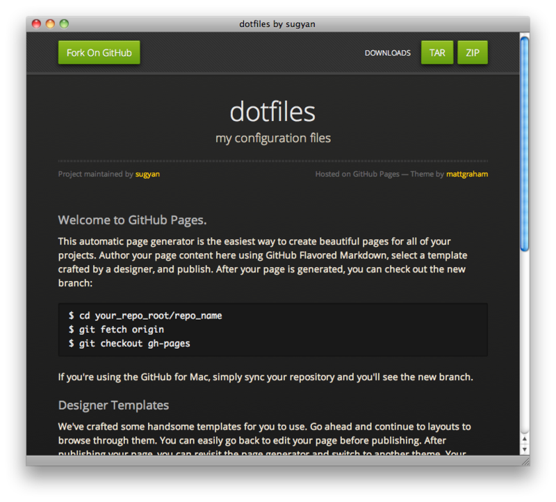
Task: Click the blue vertical scrollbar thumb
Action: tap(525, 144)
